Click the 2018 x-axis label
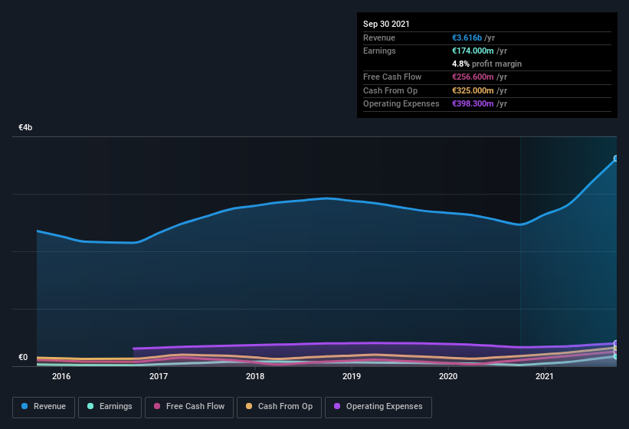629x429 pixels. coord(255,376)
